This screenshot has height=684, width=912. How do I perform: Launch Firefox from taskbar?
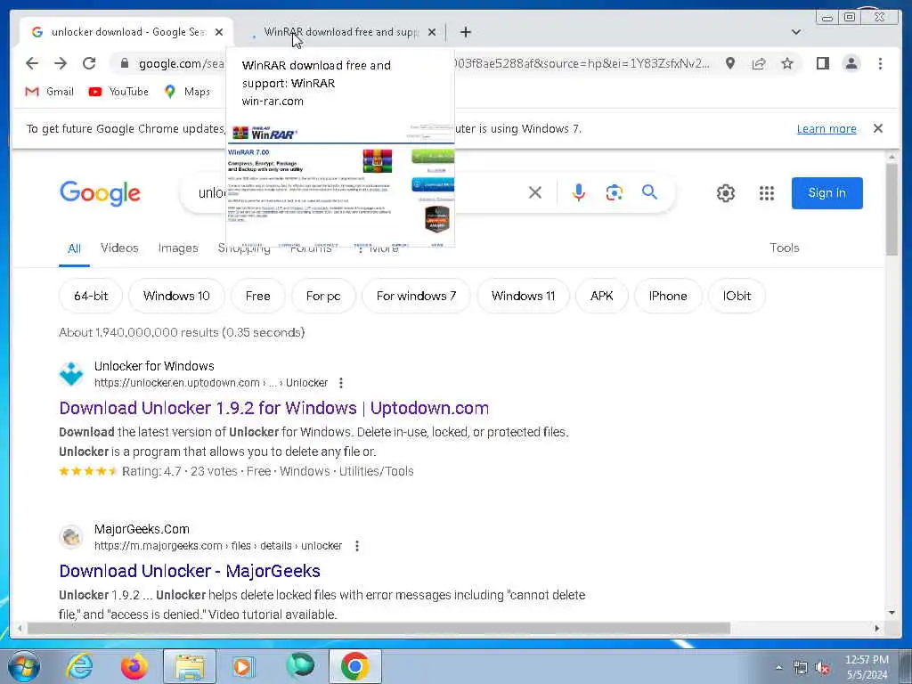(134, 666)
